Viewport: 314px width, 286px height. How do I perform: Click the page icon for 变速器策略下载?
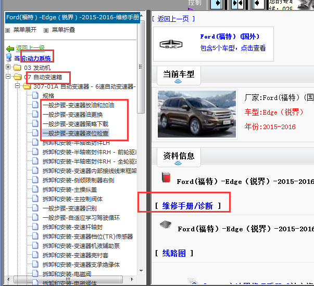tap(35, 123)
